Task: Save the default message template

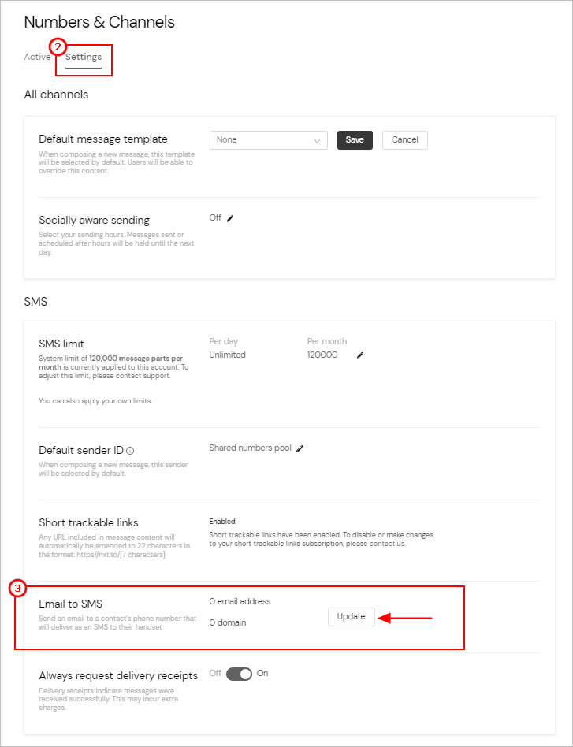Action: coord(355,139)
